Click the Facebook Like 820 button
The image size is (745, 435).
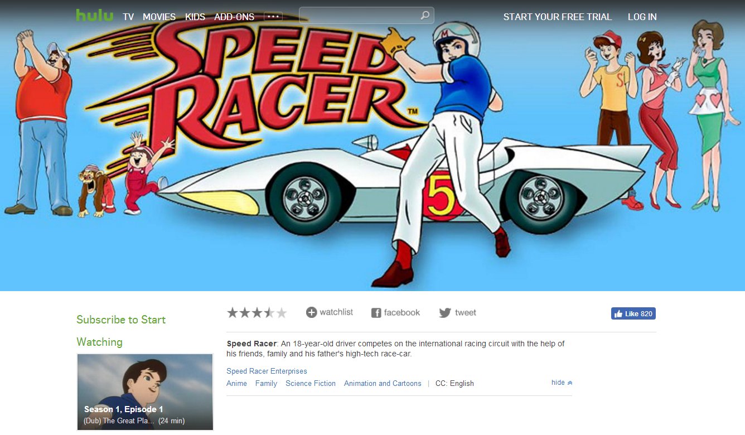click(633, 313)
